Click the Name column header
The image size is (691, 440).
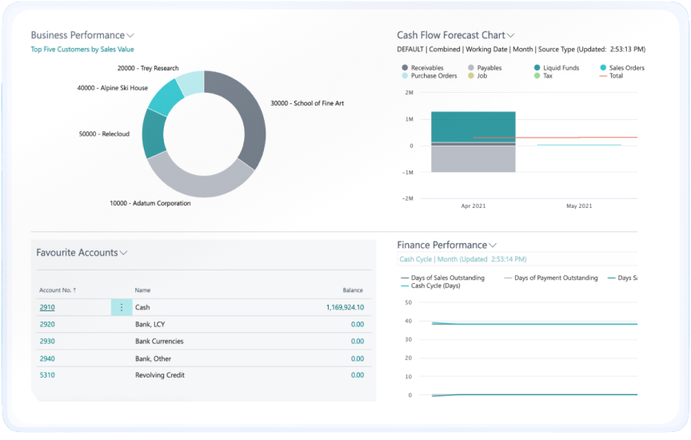142,290
